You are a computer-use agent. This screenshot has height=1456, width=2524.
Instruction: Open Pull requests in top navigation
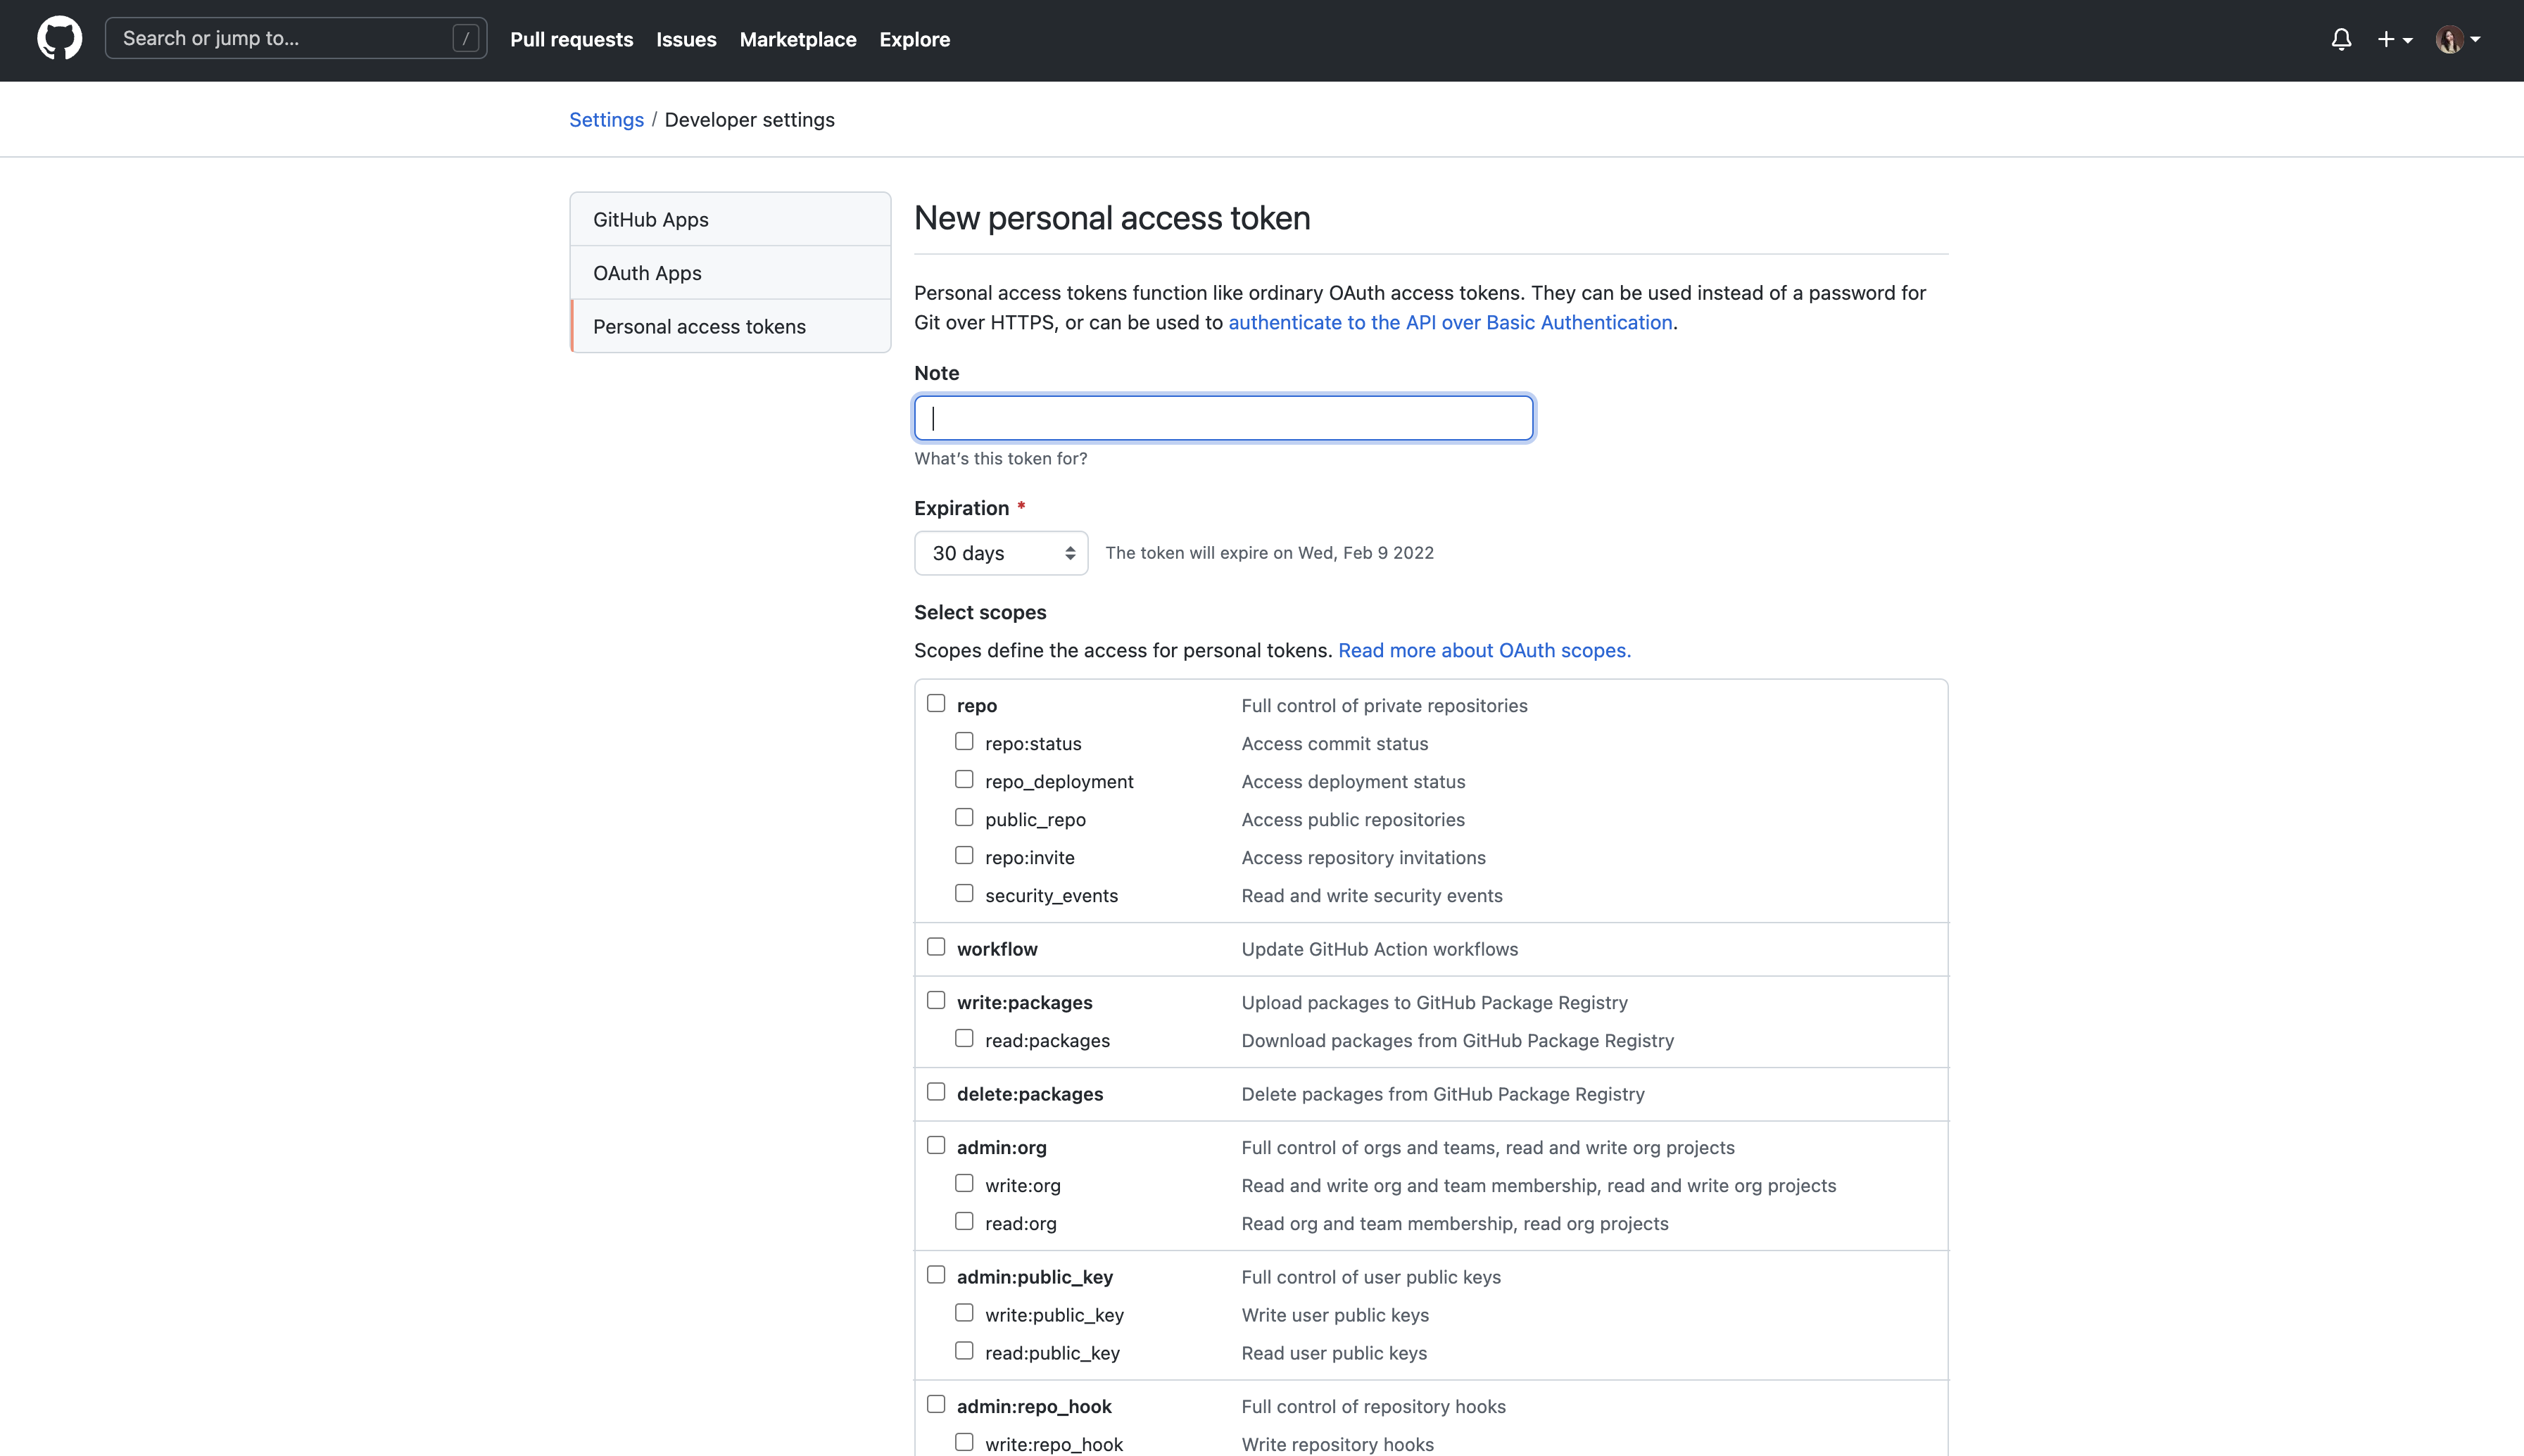[x=571, y=39]
